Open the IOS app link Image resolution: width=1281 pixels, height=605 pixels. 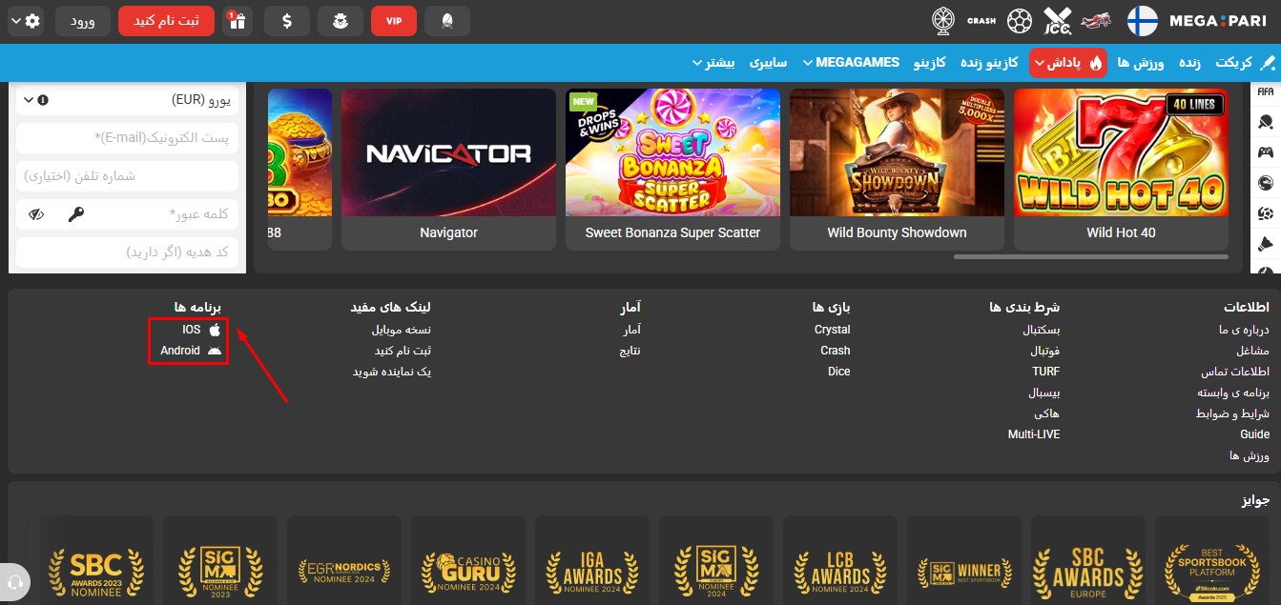201,330
